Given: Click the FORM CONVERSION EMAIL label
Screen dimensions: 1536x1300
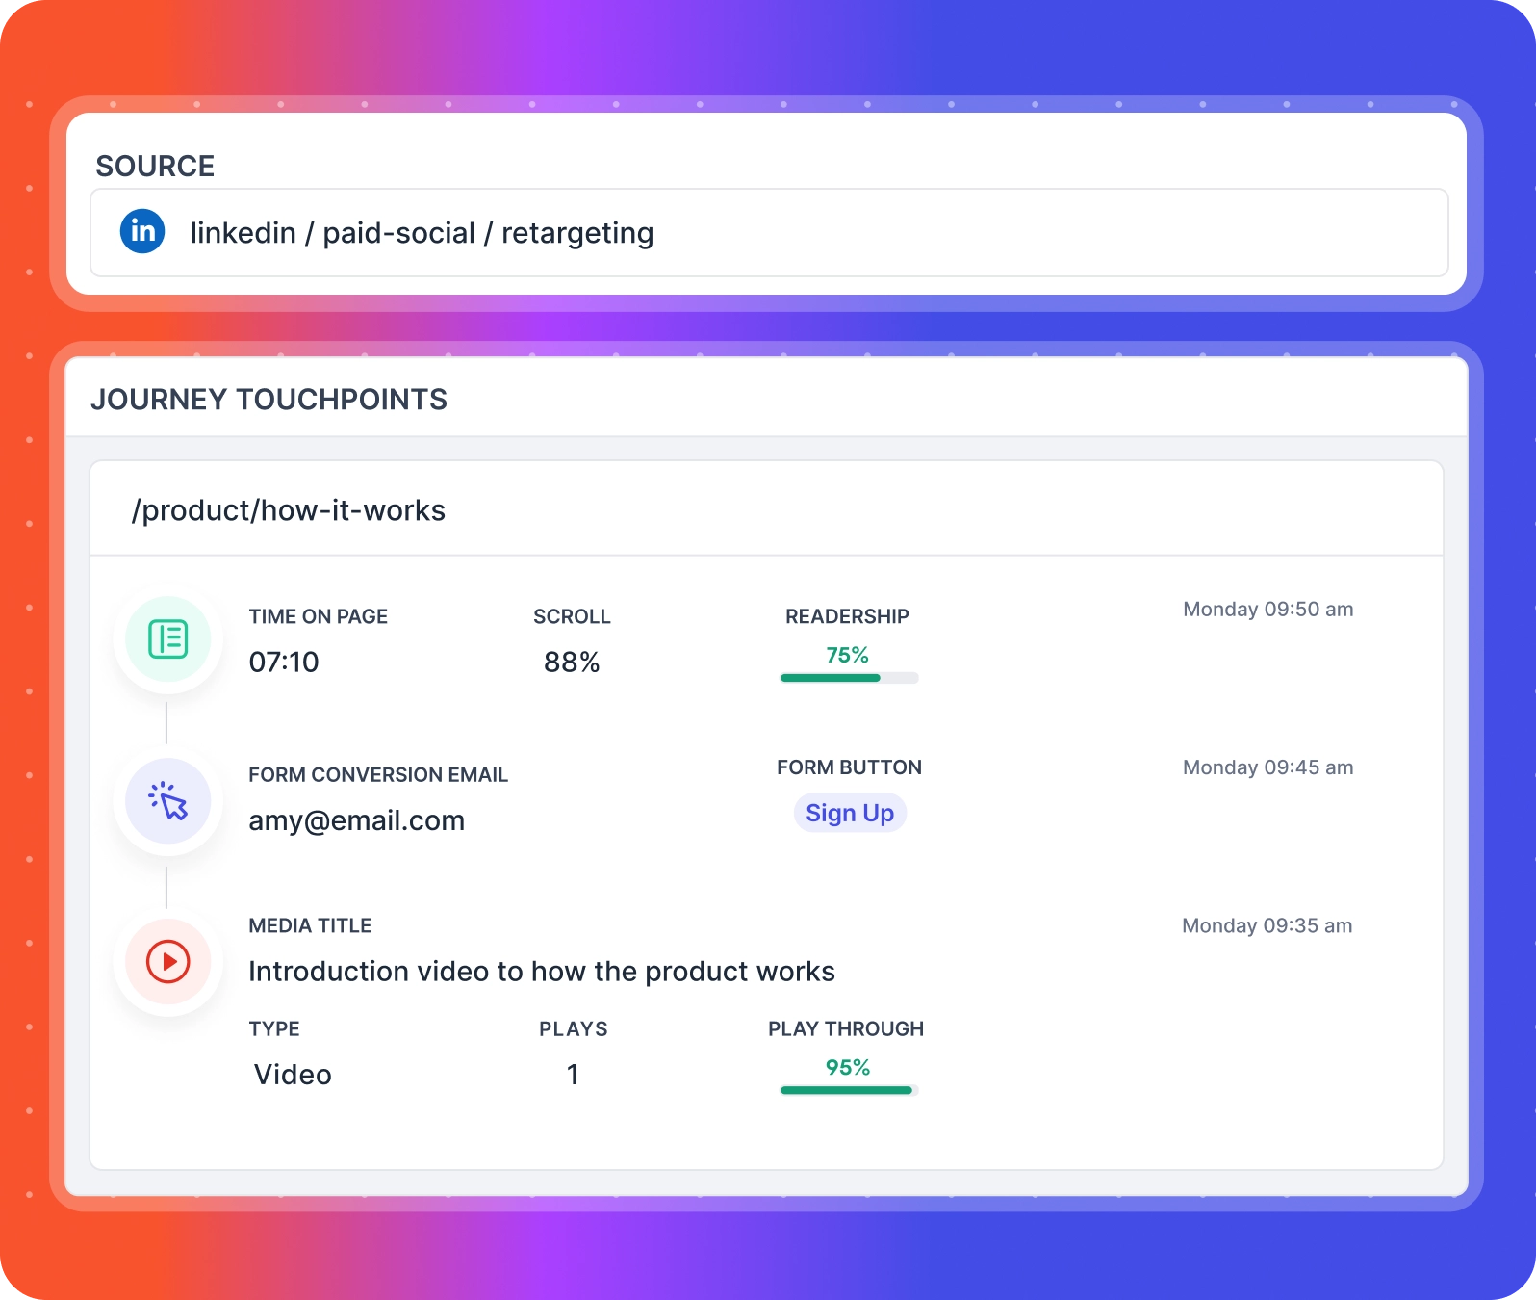Looking at the screenshot, I should [x=378, y=774].
